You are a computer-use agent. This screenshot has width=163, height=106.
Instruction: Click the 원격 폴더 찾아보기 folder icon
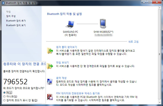pos(50,51)
